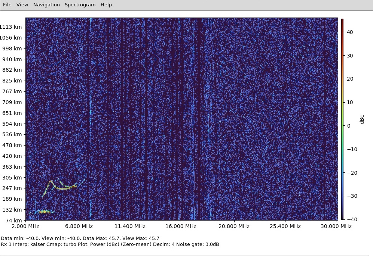Viewport: 373px width, 256px height.
Task: Click the 20.800 MHz axis label
Action: pos(234,227)
